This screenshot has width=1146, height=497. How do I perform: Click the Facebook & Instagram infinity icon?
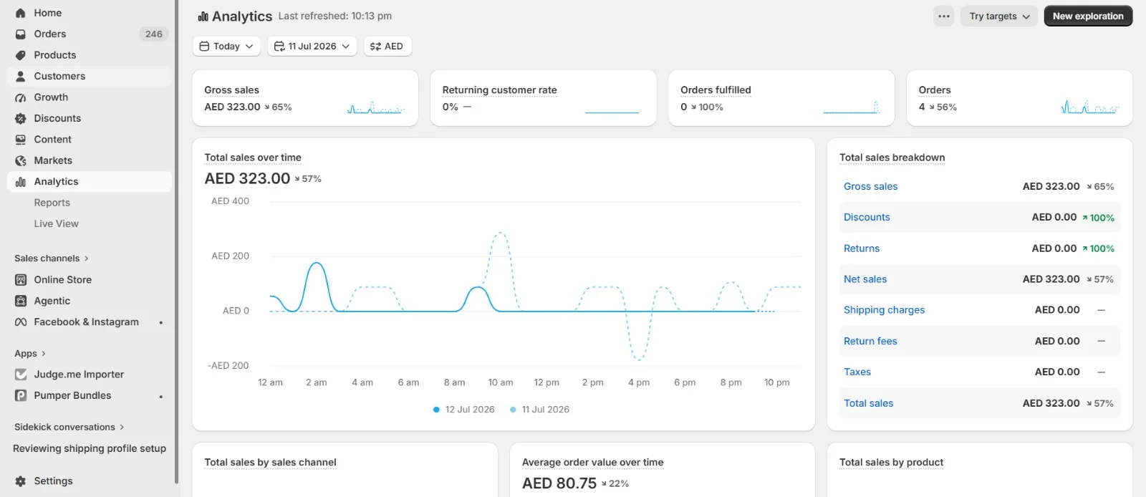point(21,322)
